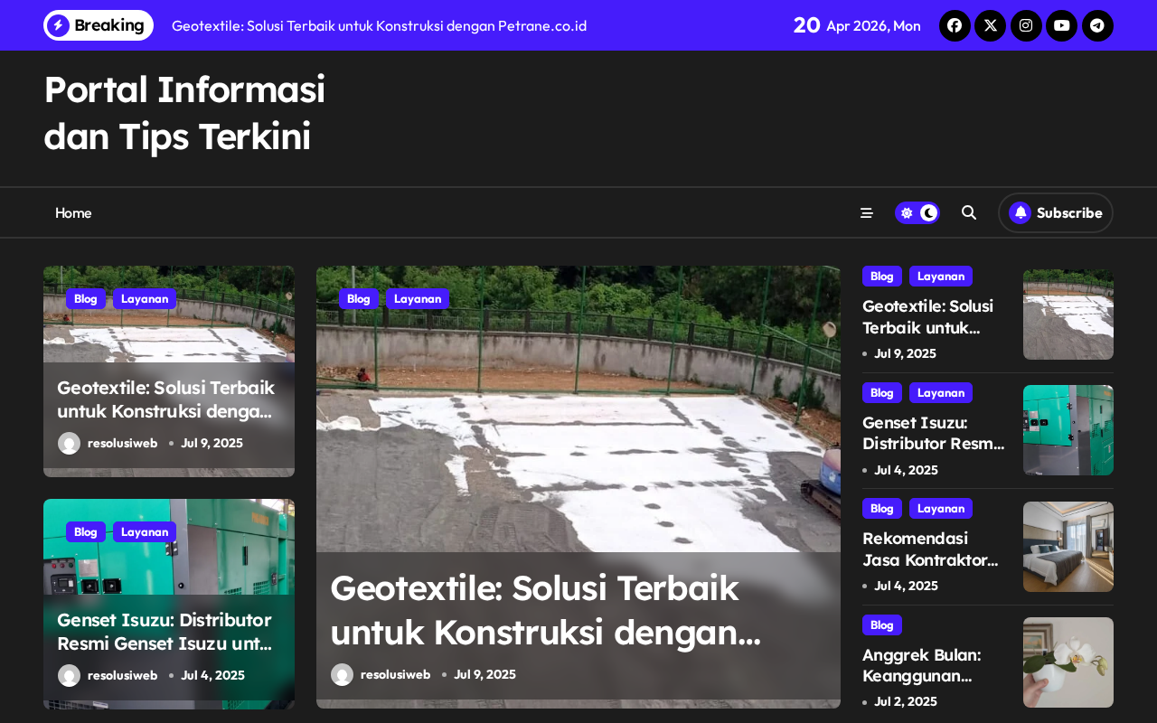
Task: Open the Portal Informasi dan Tips Terkini title
Action: 184,112
